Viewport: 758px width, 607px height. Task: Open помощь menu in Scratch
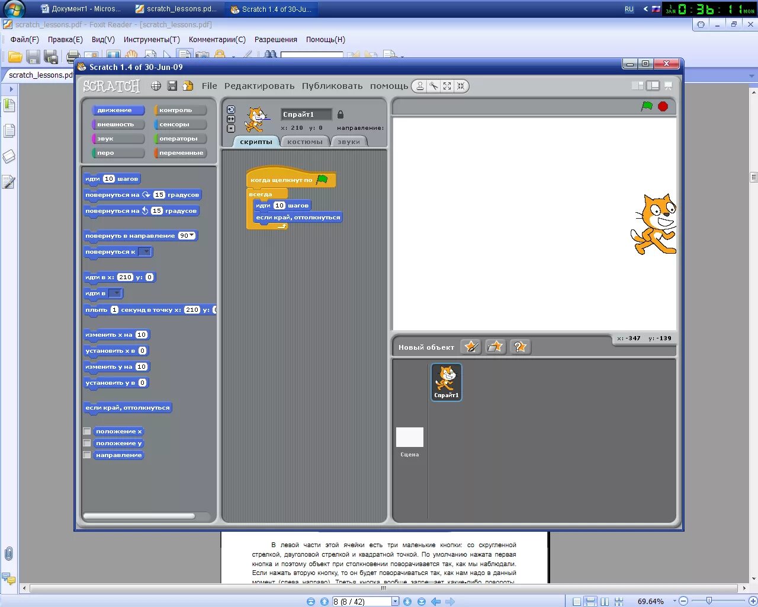(x=389, y=86)
